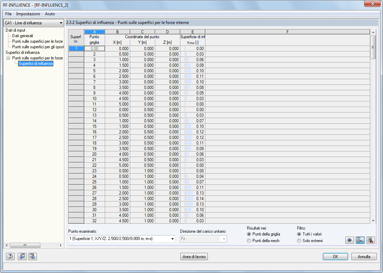Click grid point cell 32
Viewport: 383px width, 273px height.
pos(94,221)
